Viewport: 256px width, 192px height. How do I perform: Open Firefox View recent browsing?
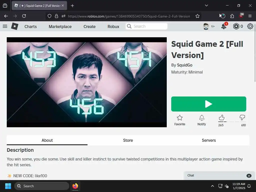pyautogui.click(x=5, y=6)
